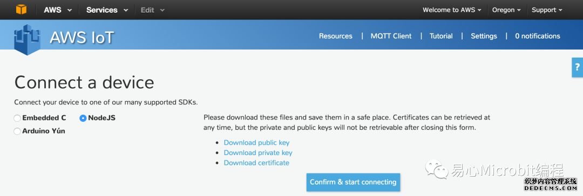Select the NodeJS SDK radio button
The height and width of the screenshot is (196, 583).
coord(83,118)
